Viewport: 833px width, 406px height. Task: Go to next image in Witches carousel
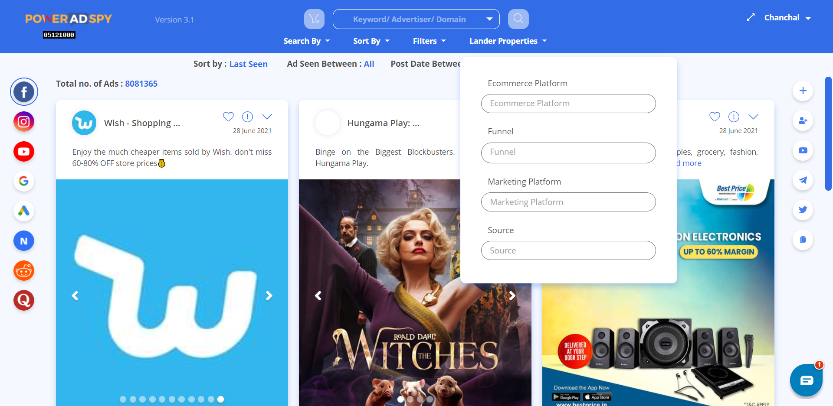click(512, 296)
